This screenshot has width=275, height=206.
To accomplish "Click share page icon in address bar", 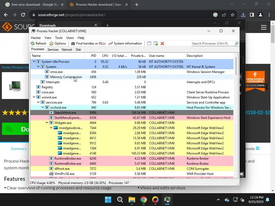I will (x=224, y=15).
